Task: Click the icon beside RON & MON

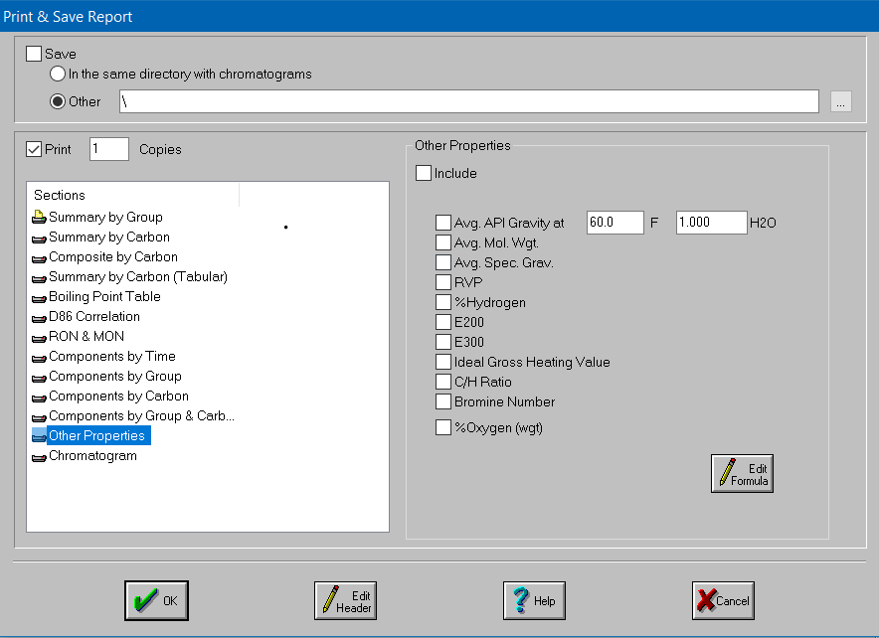Action: (39, 337)
